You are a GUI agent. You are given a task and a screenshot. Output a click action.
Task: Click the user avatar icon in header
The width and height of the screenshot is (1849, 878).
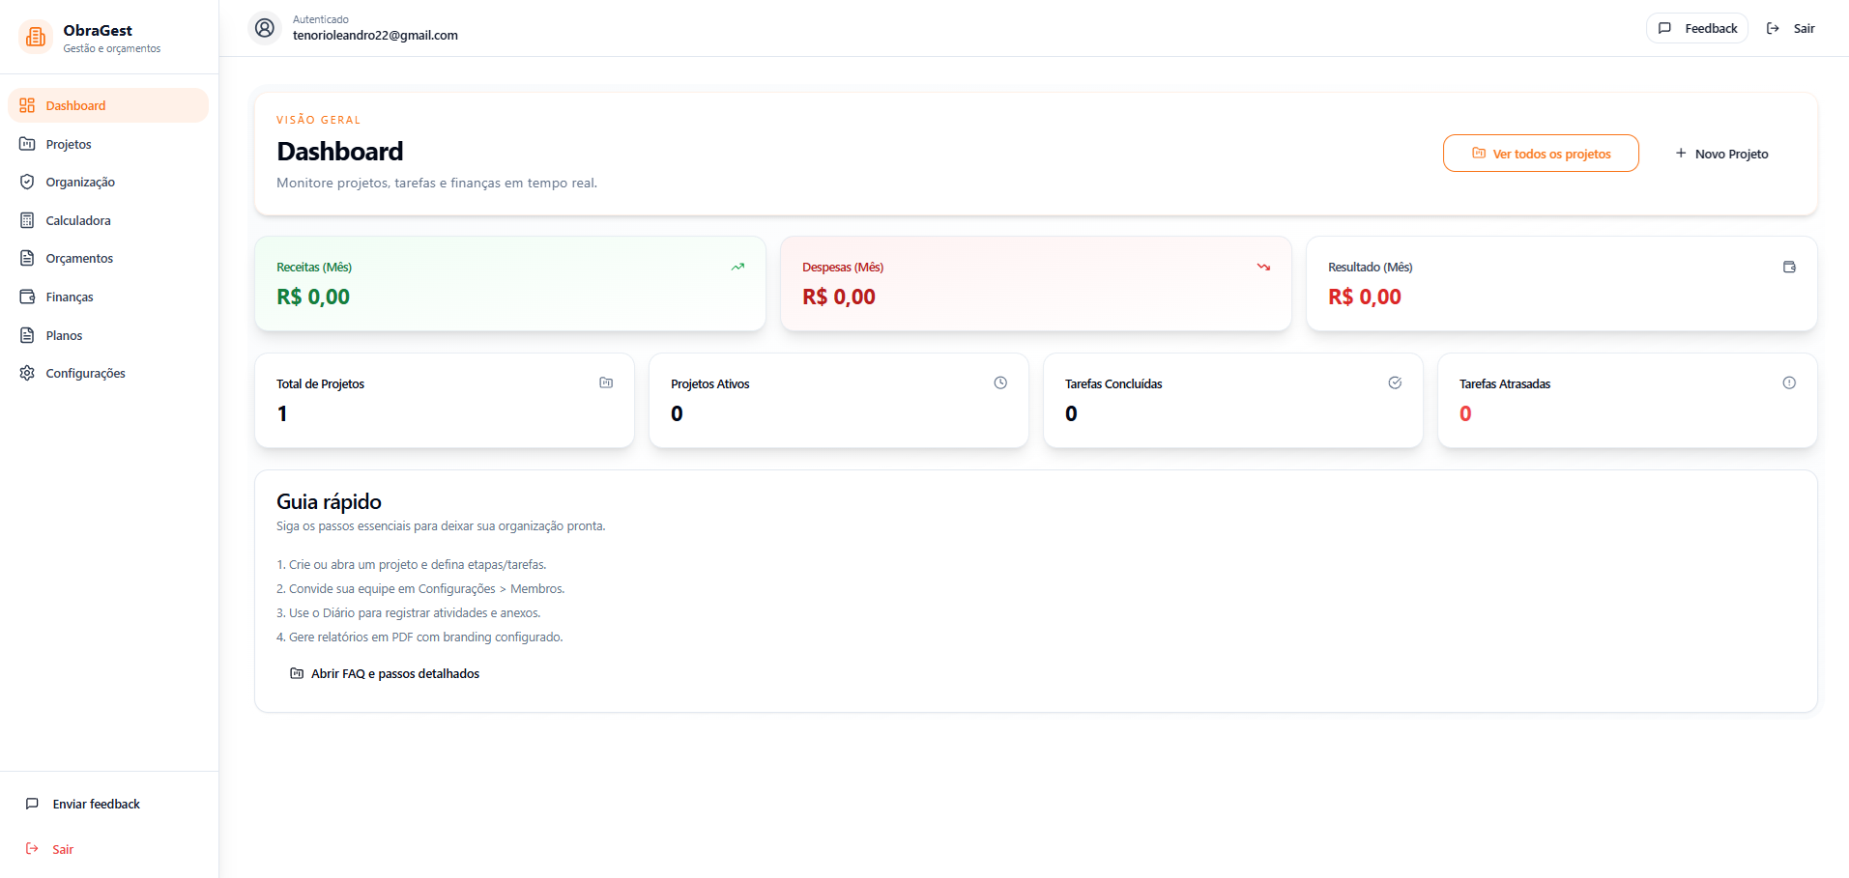pos(265,28)
